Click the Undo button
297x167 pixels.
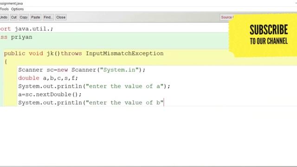[4, 17]
